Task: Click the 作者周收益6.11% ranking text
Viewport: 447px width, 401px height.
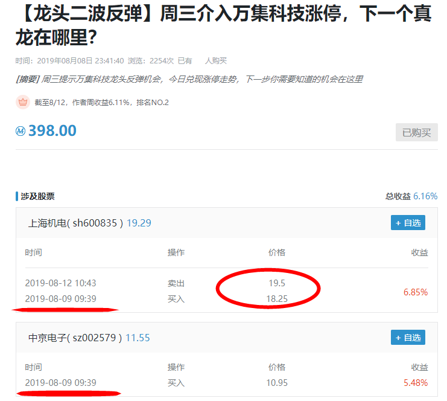Action: coord(101,103)
